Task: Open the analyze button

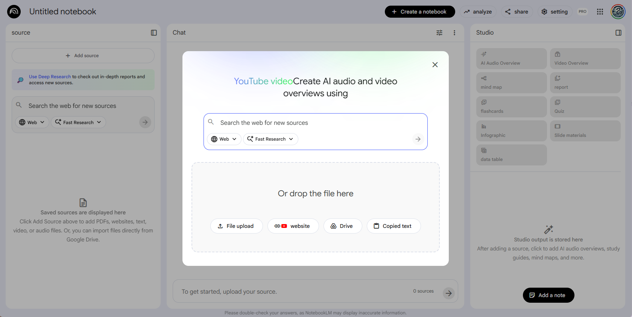Action: click(x=478, y=12)
